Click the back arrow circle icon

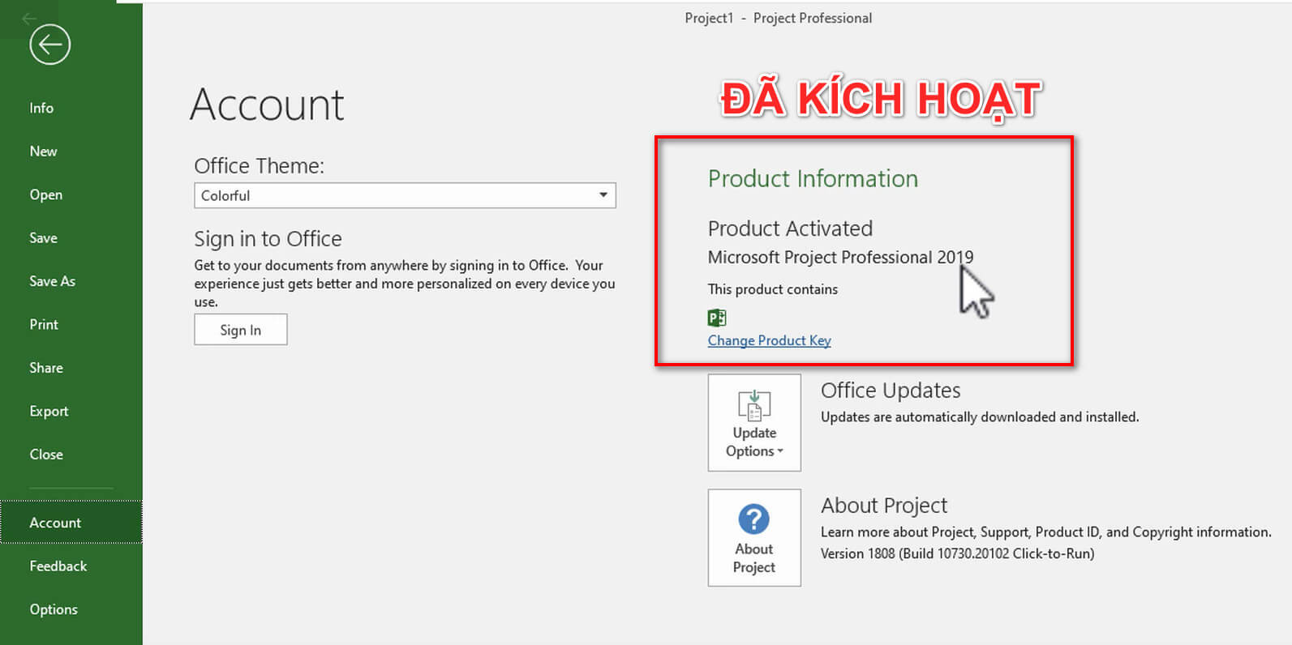49,45
